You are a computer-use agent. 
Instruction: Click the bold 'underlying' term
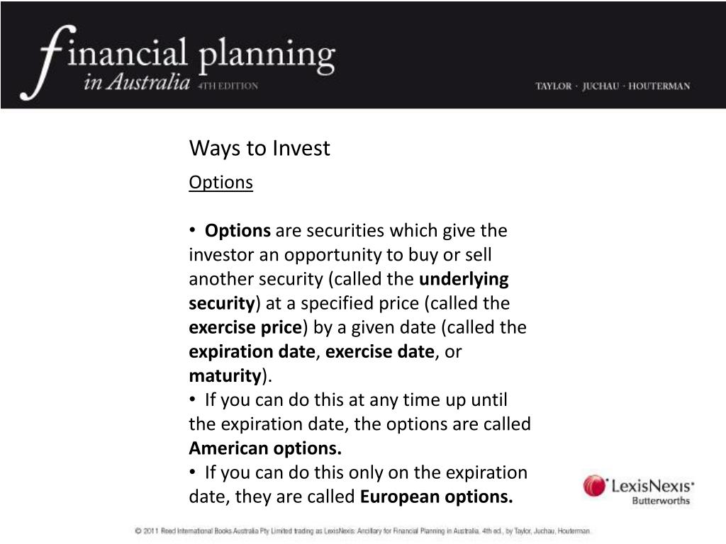464,279
